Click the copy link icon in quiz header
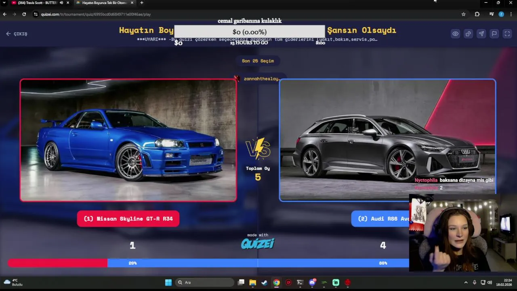The height and width of the screenshot is (291, 517). pos(468,34)
